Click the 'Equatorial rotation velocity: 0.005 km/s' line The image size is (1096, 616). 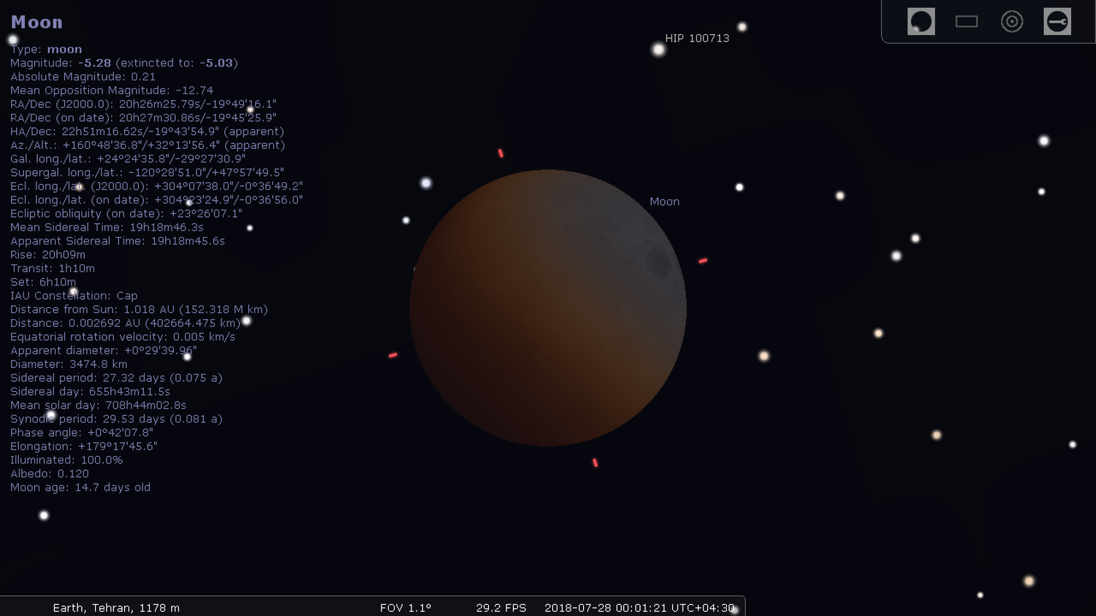123,336
